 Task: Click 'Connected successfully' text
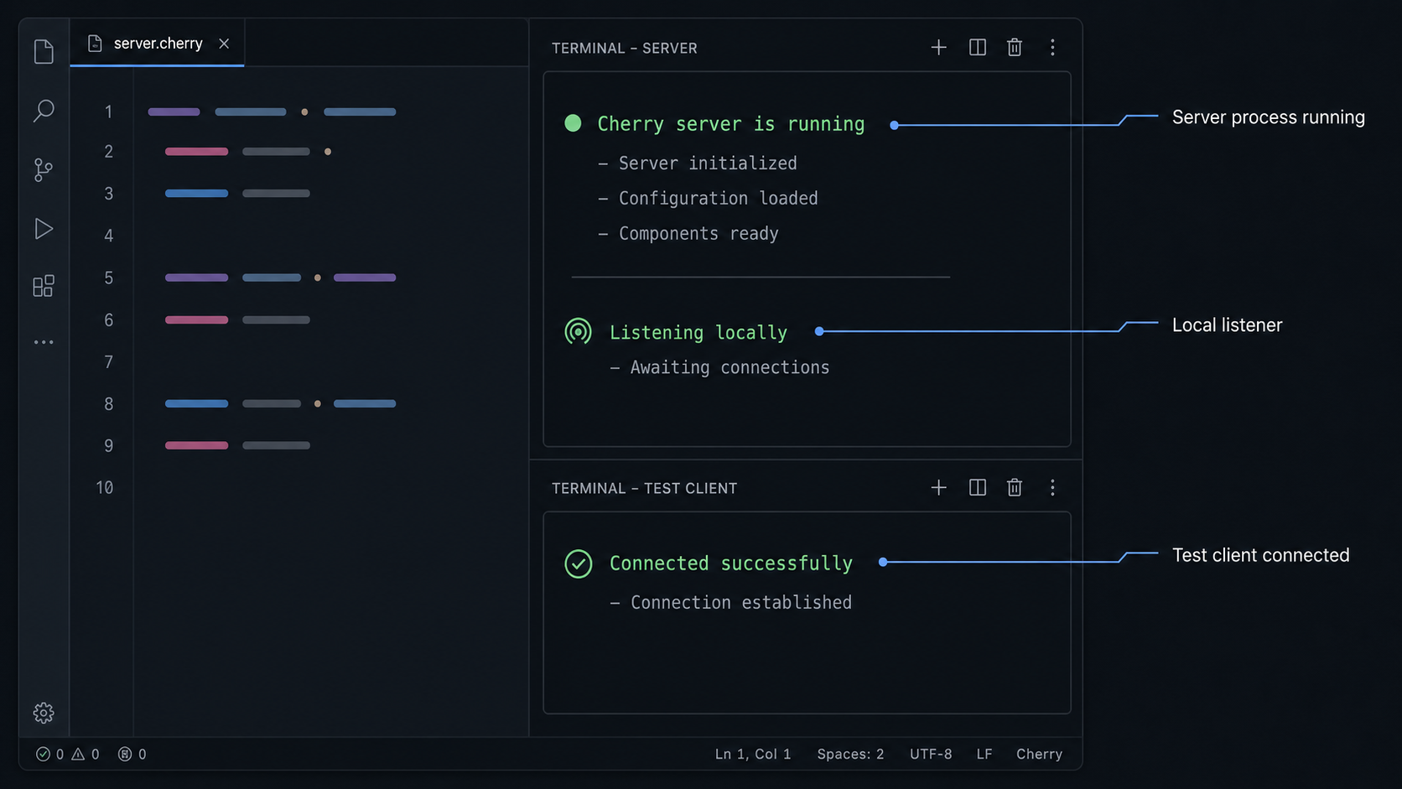[x=731, y=563]
